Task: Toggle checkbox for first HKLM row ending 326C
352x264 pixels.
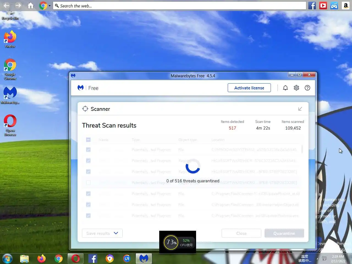Action: click(x=88, y=172)
